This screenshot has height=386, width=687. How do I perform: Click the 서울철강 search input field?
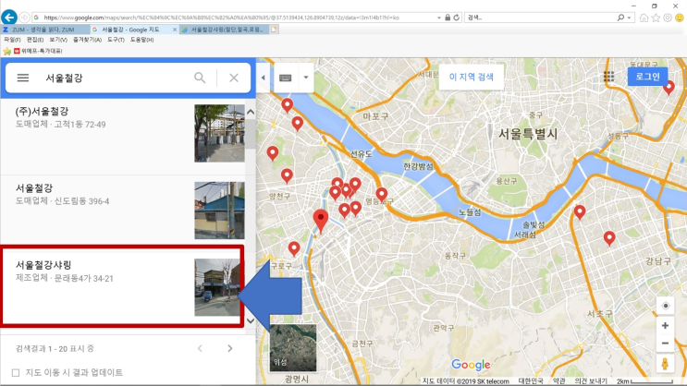[x=114, y=78]
